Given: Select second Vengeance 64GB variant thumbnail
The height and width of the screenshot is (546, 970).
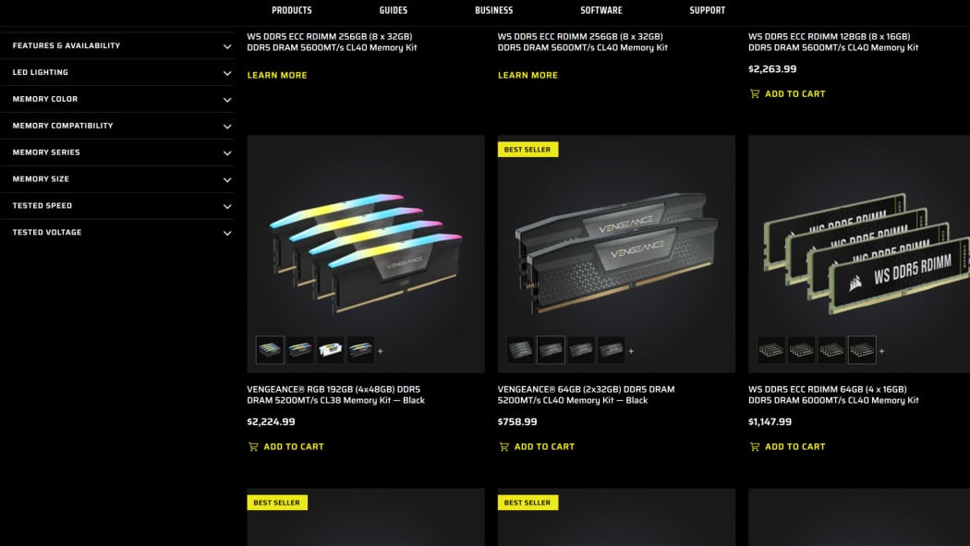Looking at the screenshot, I should [551, 350].
